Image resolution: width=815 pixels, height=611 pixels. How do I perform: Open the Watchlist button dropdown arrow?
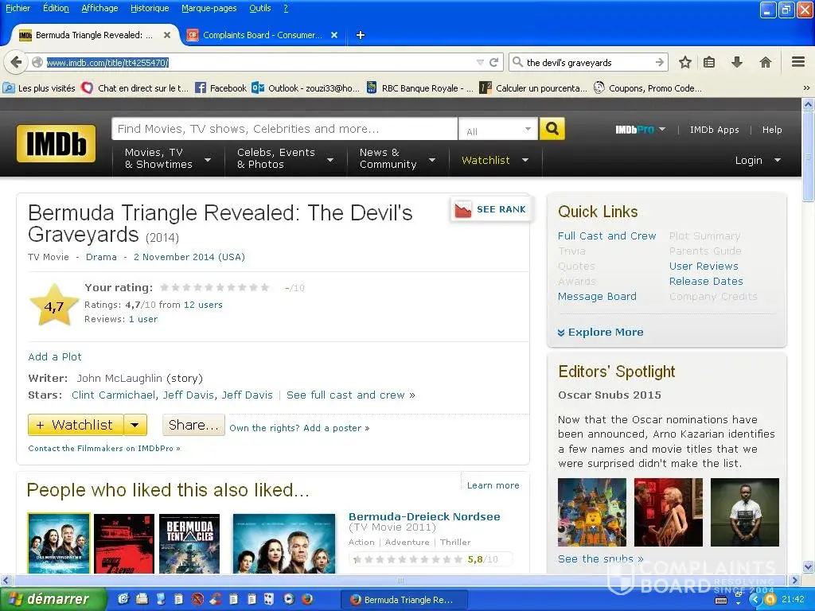point(135,425)
